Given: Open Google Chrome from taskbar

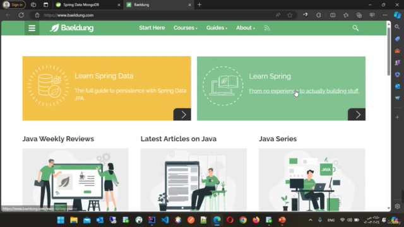Looking at the screenshot, I should pyautogui.click(x=243, y=220).
